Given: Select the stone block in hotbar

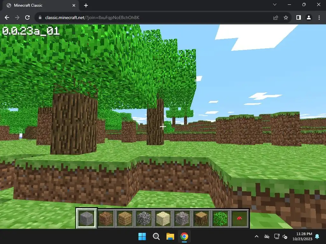Looking at the screenshot, I should pyautogui.click(x=87, y=219).
